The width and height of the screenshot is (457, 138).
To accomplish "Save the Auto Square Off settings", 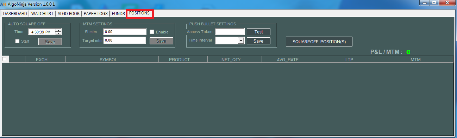I will (x=50, y=42).
